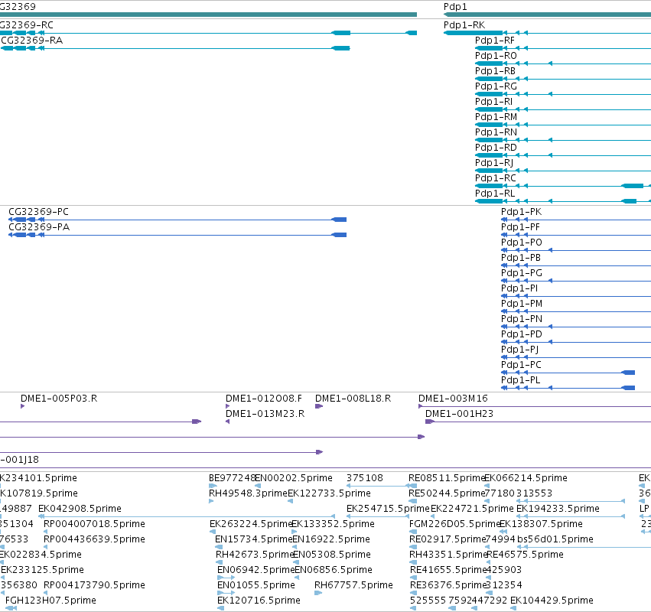Select the RP004173790.5prime EST label

pos(94,585)
